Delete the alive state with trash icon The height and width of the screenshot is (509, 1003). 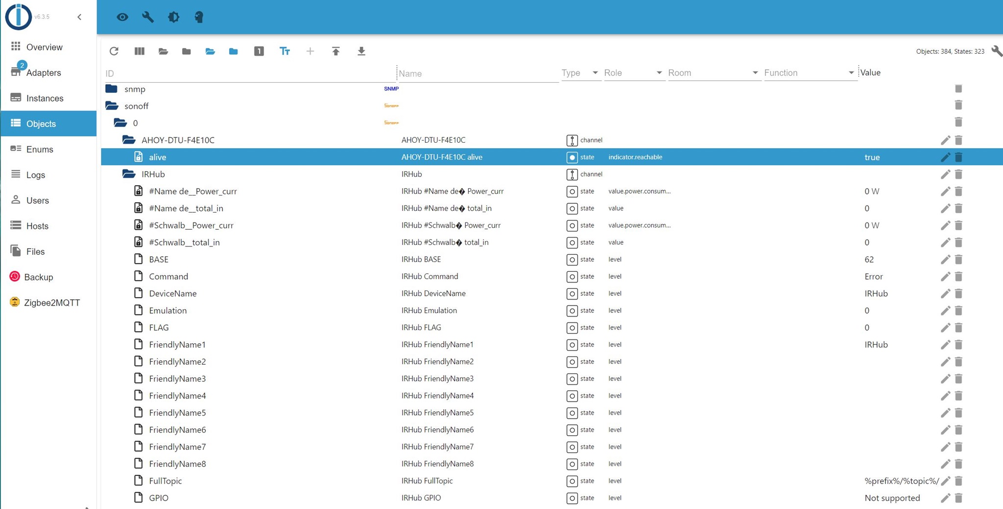958,157
